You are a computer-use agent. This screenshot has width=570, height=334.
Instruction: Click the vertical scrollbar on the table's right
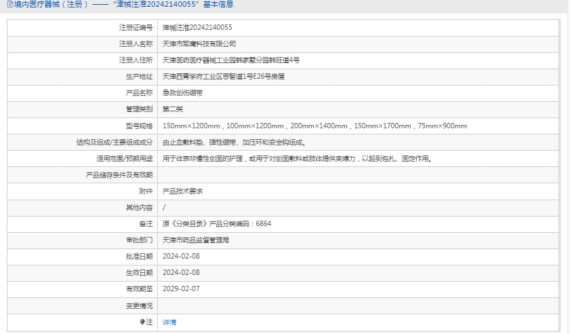tap(564, 170)
